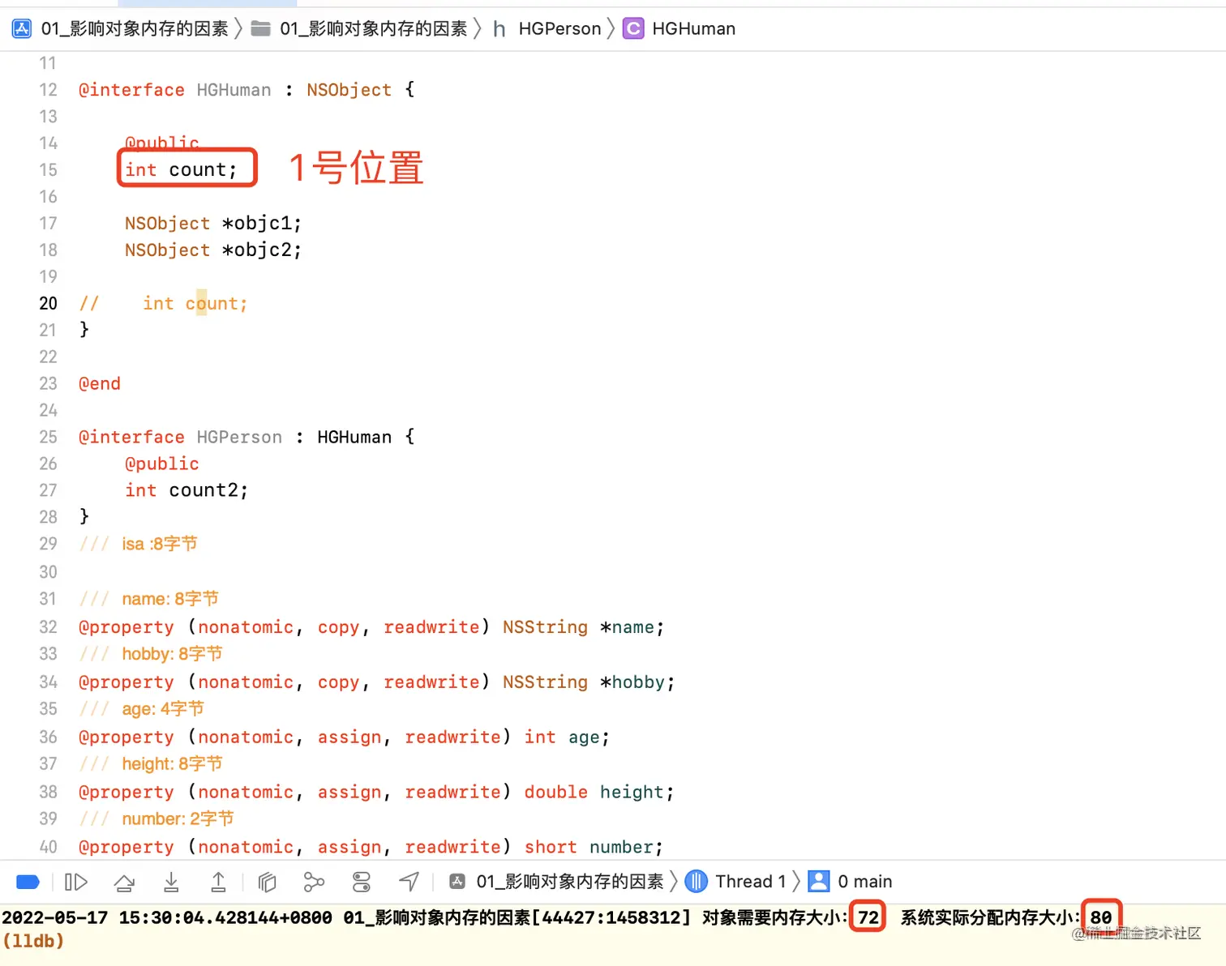
Task: Open the first project-name breadcrumb segment
Action: click(135, 29)
